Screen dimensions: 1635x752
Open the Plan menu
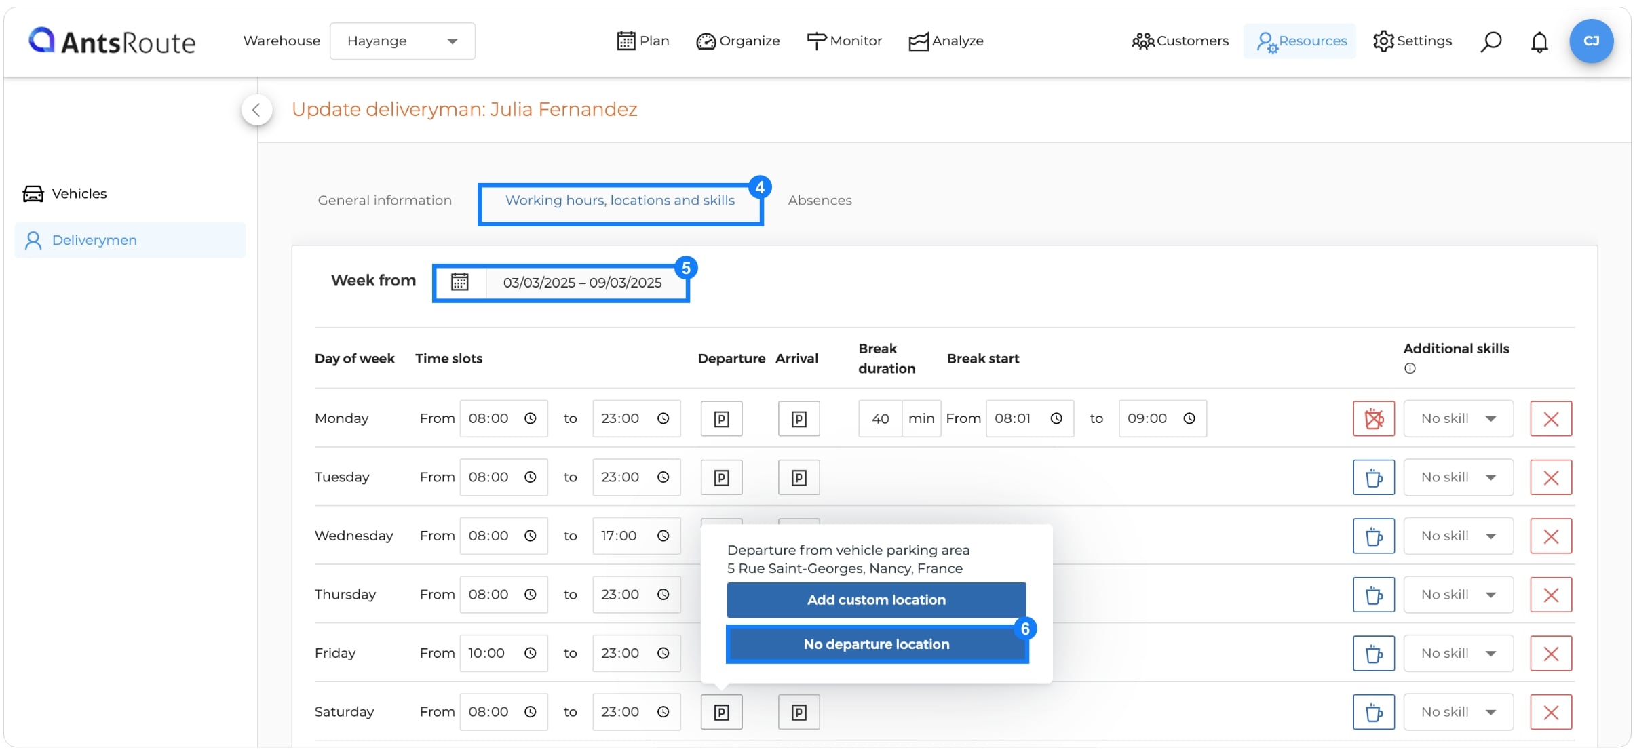tap(643, 41)
